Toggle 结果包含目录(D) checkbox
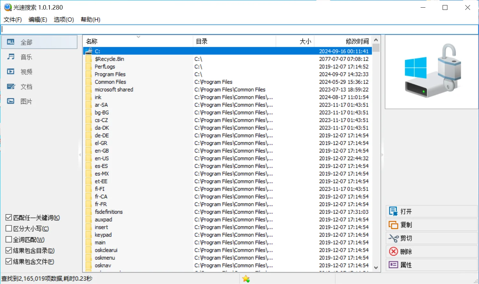Screen dimensions: 479x284 click(x=9, y=251)
